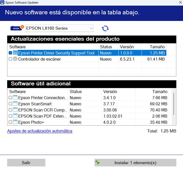Screen dimensions: 183x170
Task: Click size cell '2.06 MB'
Action: [x=160, y=116]
